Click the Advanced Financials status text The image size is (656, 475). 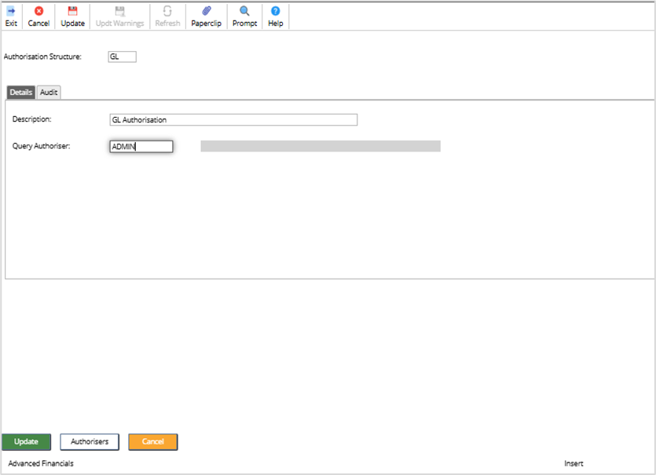pyautogui.click(x=41, y=463)
